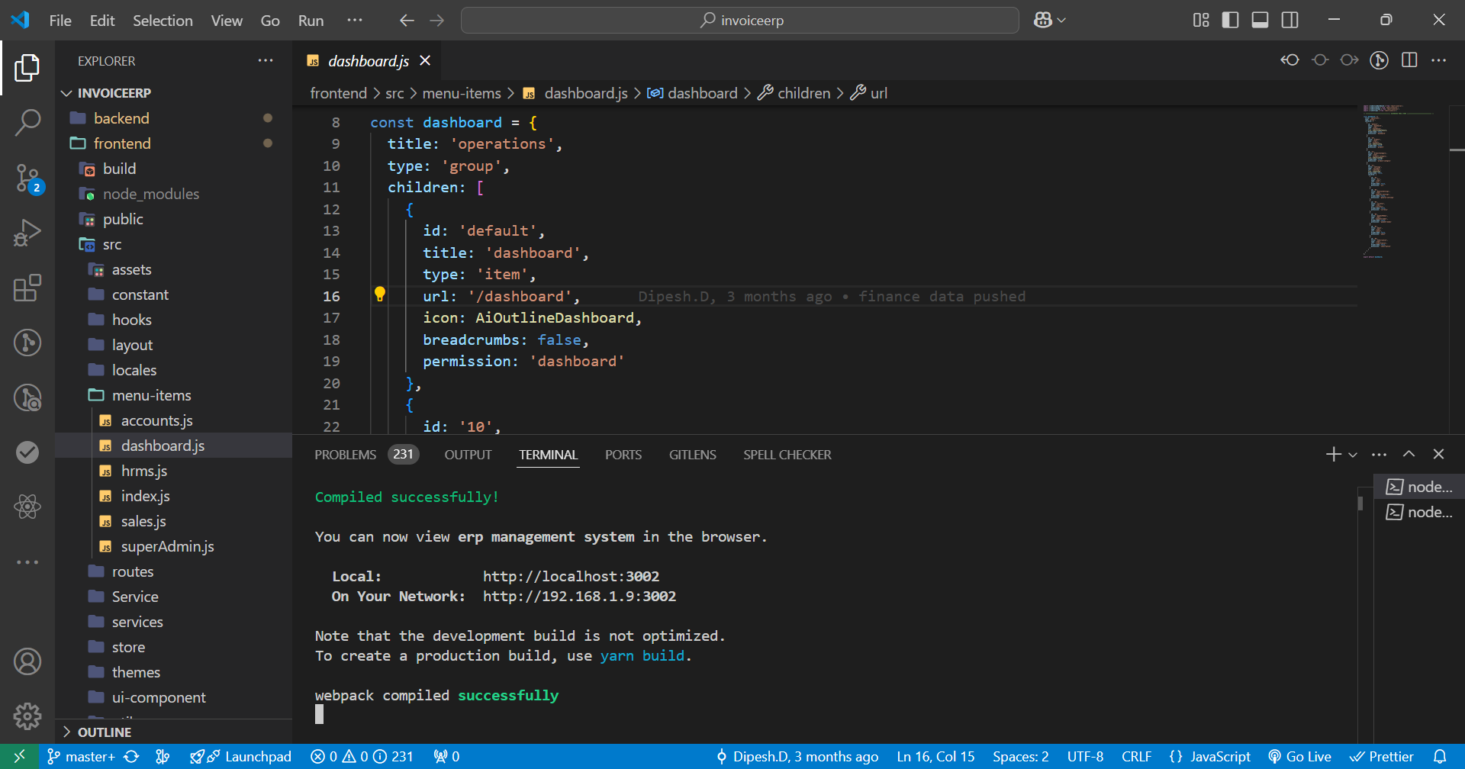Open Source Control view with 2 changes

point(27,179)
